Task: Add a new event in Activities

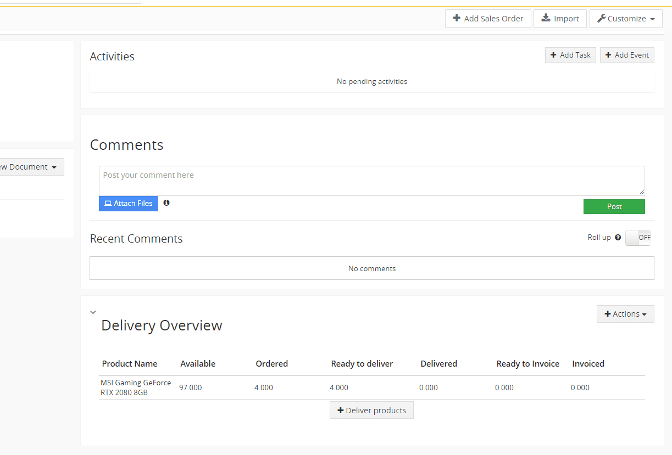Action: click(626, 55)
